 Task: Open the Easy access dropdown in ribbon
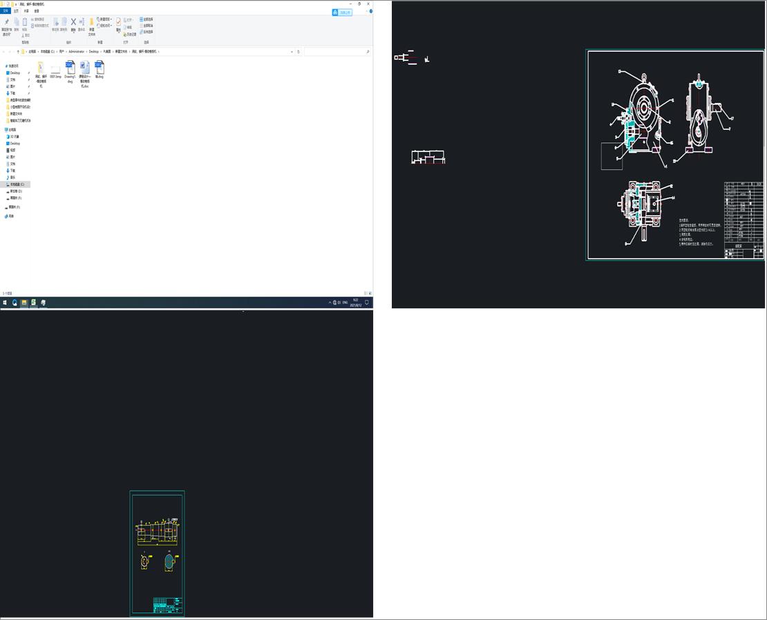[104, 26]
